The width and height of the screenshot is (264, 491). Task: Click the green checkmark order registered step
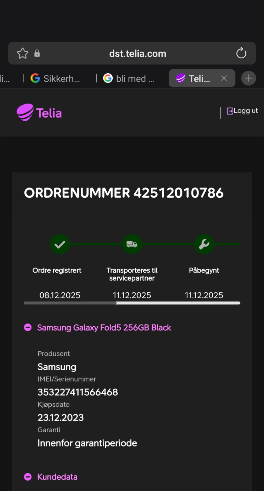coord(60,244)
